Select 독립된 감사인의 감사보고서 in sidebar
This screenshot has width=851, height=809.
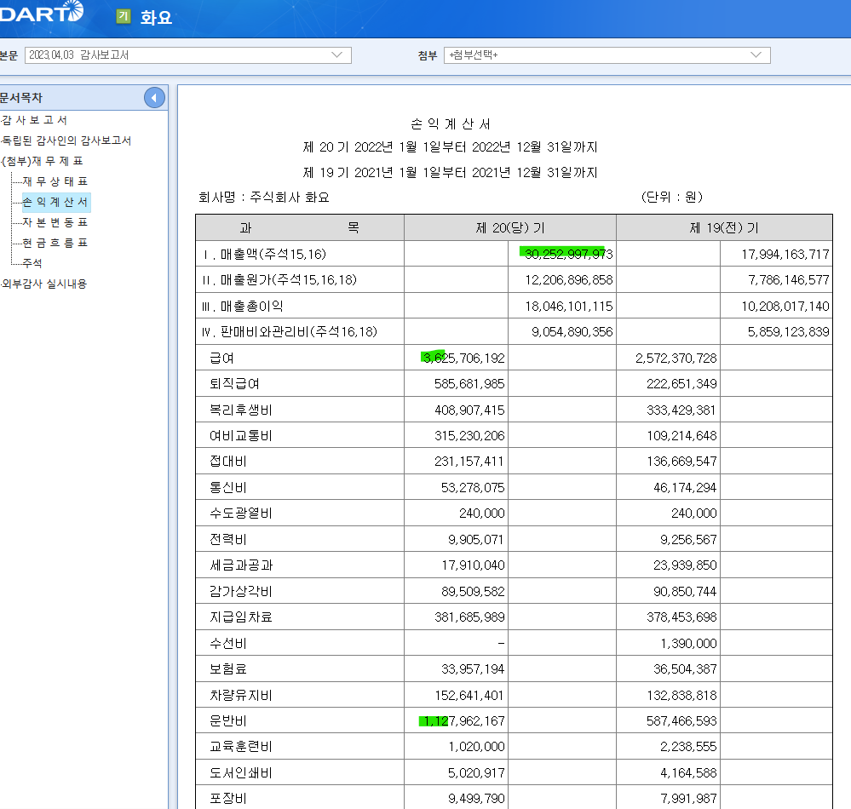[x=66, y=141]
